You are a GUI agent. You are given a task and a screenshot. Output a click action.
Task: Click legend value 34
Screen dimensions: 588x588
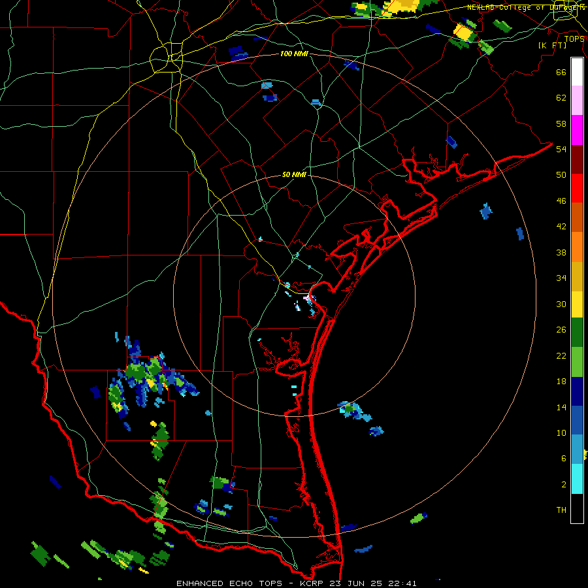click(x=561, y=278)
